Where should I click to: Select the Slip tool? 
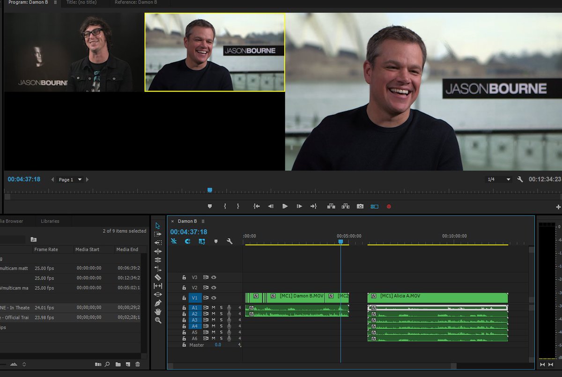coord(158,286)
